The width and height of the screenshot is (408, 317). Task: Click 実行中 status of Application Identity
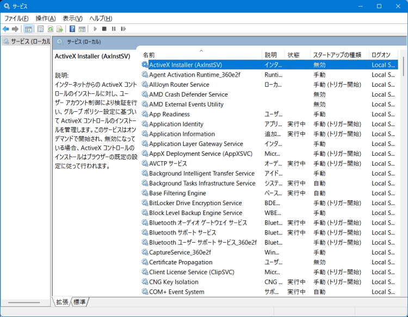(x=296, y=124)
